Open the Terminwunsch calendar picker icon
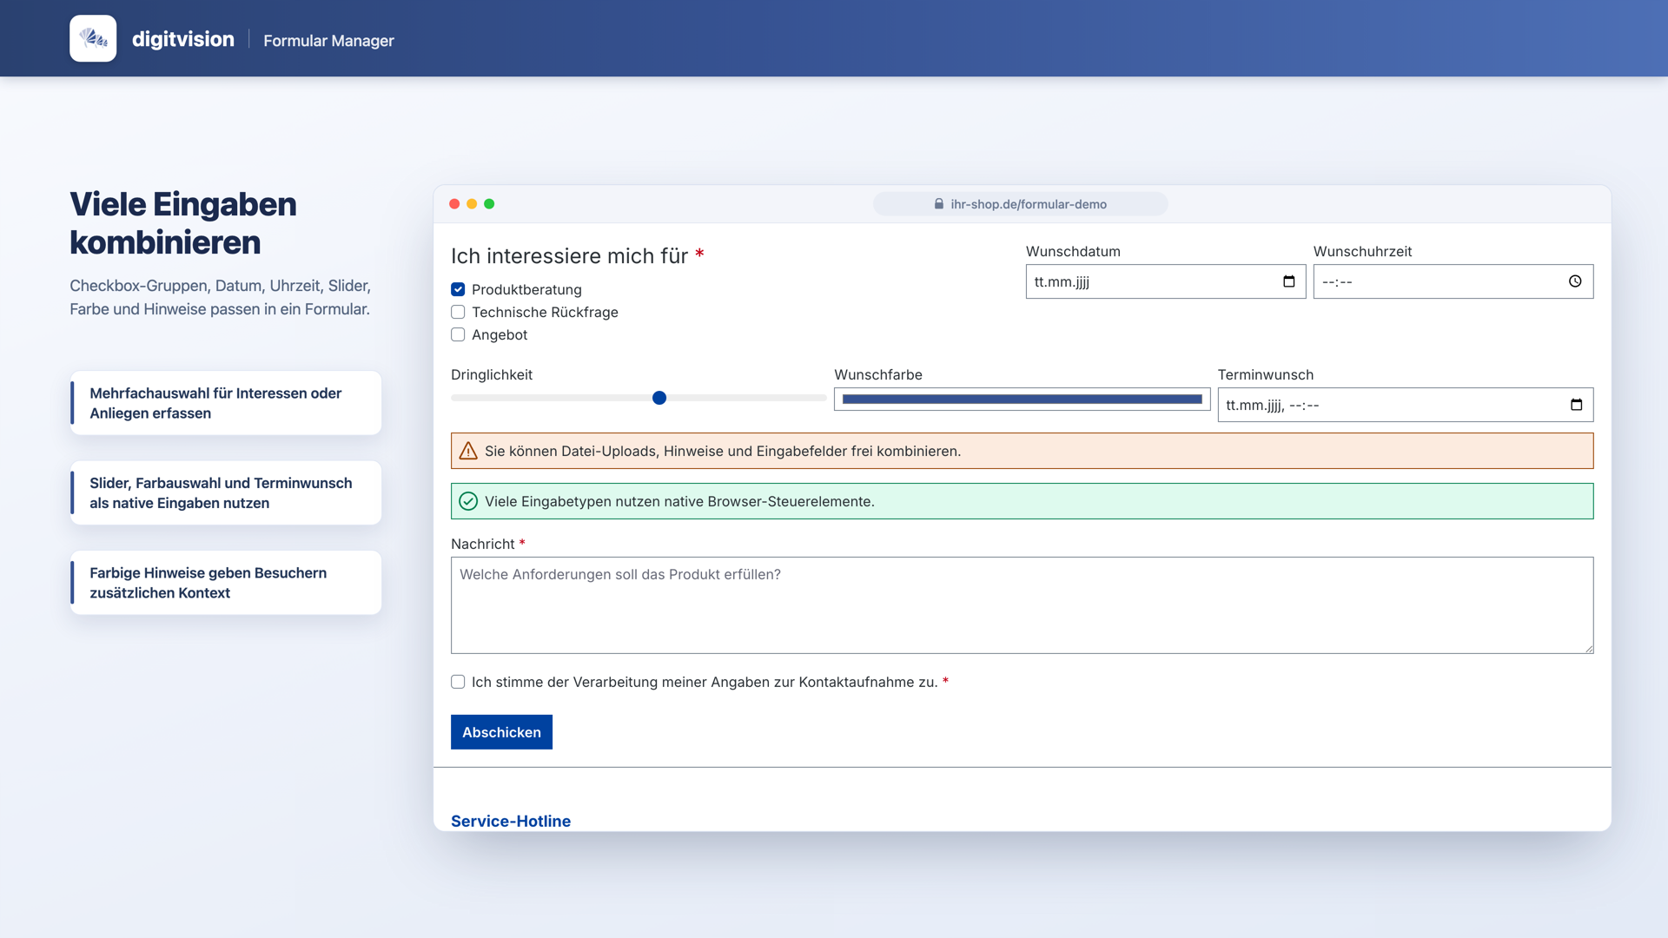The height and width of the screenshot is (938, 1668). pos(1577,405)
